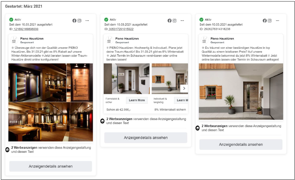Screen dimensions: 295x180
Task: Open showroom image with blue-lit door
Action: tap(37, 83)
